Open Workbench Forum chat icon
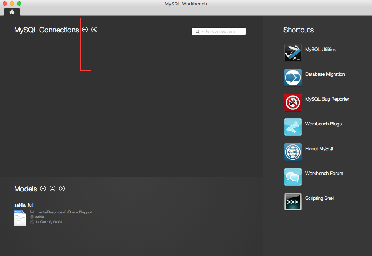 click(293, 177)
